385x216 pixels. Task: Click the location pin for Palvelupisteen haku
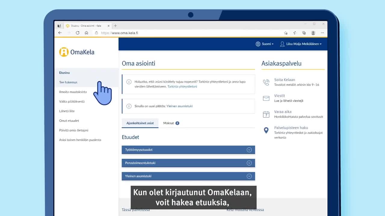point(266,130)
